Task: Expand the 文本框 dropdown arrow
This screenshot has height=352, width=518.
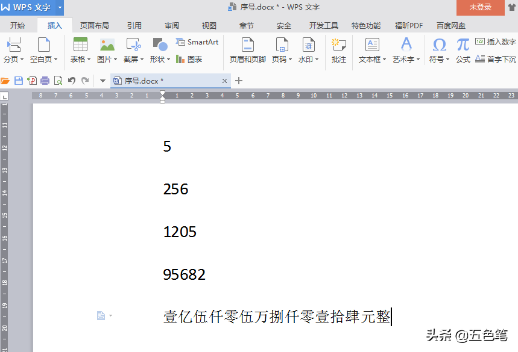Action: pos(385,60)
